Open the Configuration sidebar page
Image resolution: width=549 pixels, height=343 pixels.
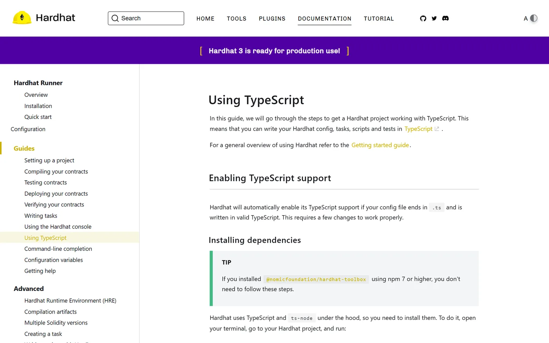click(x=28, y=129)
